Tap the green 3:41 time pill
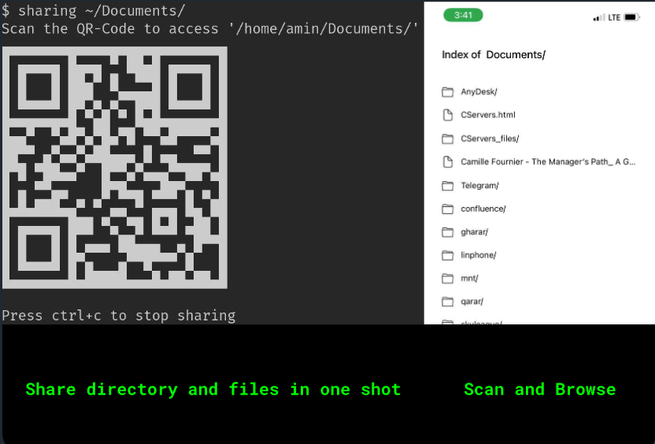This screenshot has width=655, height=444. point(463,15)
